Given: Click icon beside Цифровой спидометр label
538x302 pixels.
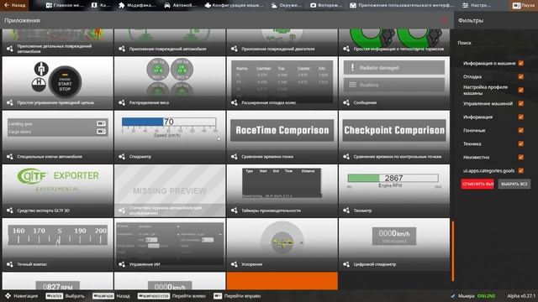Looking at the screenshot, I should click(x=346, y=264).
